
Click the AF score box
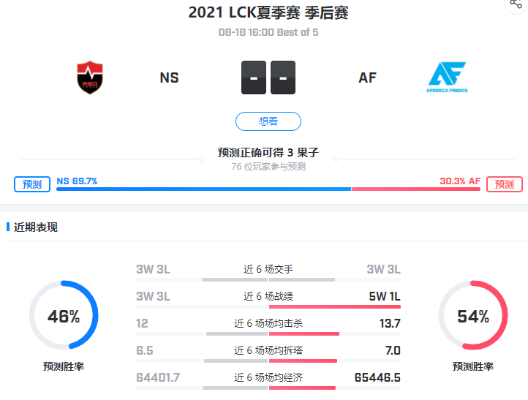[x=283, y=78]
